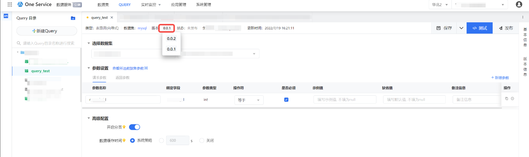529x157 pixels.
Task: Click the remove parameter row icon
Action: (512, 99)
